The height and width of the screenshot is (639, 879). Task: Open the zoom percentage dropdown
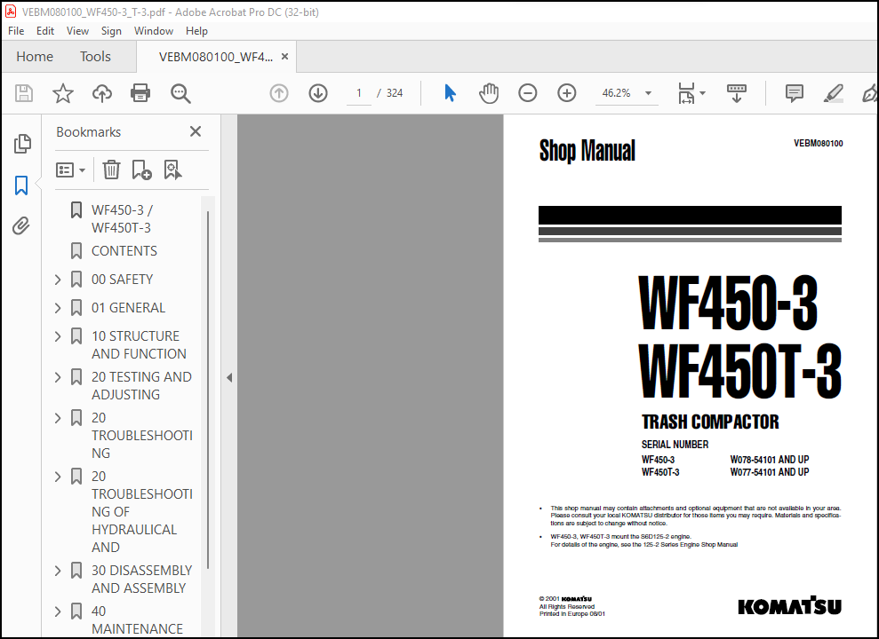click(648, 93)
